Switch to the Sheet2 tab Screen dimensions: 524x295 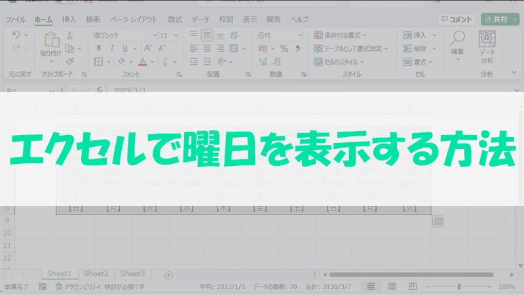coord(96,274)
